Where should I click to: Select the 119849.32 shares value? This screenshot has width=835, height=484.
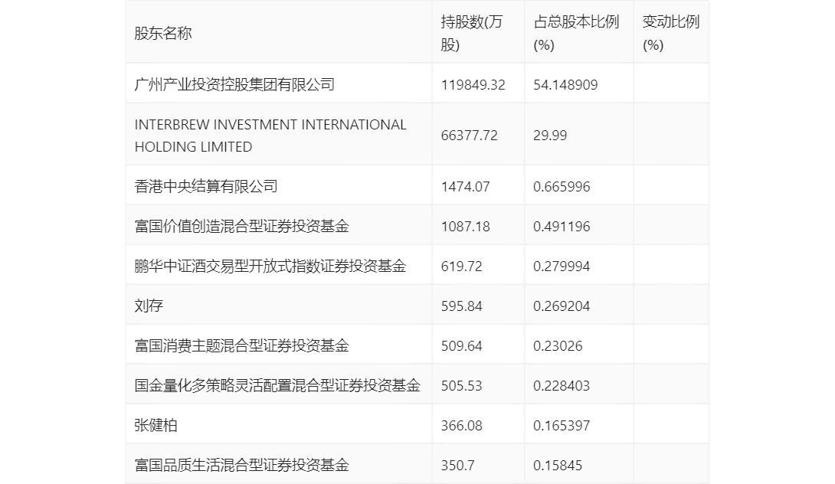tap(473, 85)
